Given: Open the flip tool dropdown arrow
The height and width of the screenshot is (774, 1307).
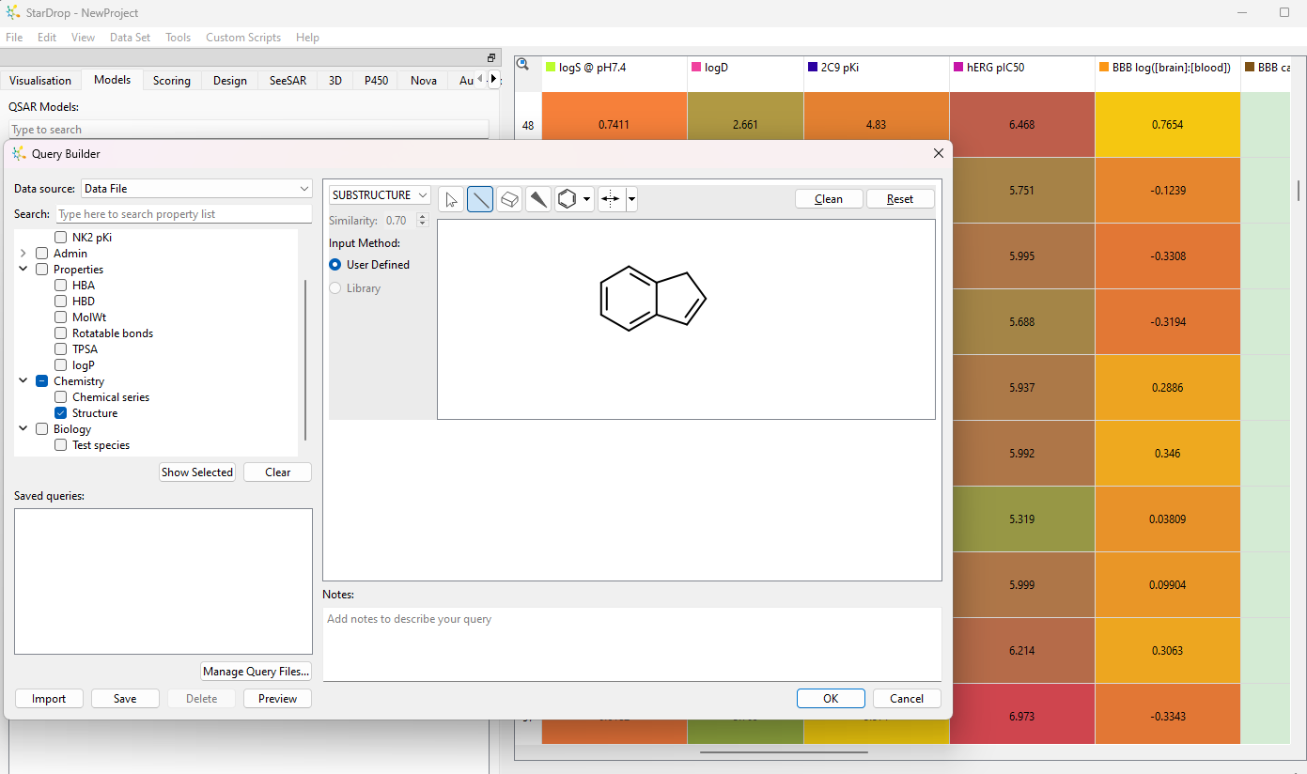Looking at the screenshot, I should coord(631,199).
